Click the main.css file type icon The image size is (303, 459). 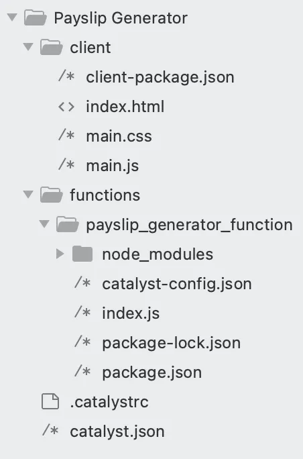pyautogui.click(x=66, y=136)
